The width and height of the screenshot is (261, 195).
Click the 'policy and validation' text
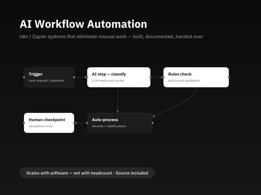pos(184,81)
